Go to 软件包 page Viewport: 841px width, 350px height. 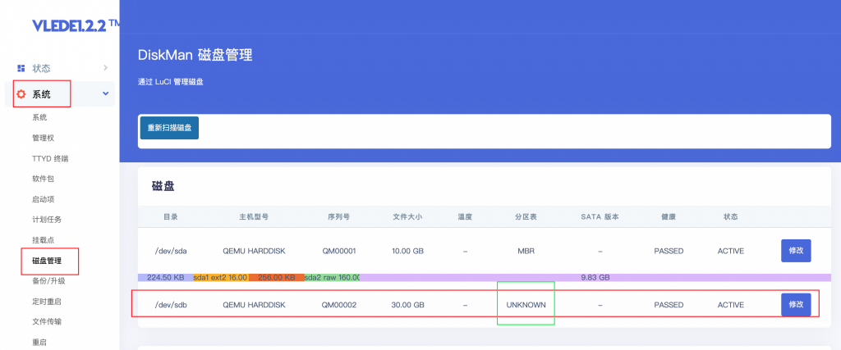(x=44, y=179)
